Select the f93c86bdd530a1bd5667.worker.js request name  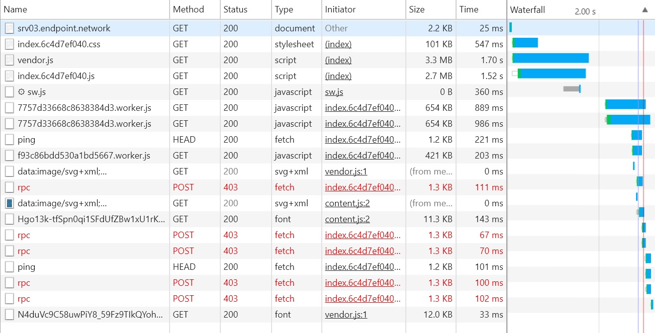click(x=84, y=156)
